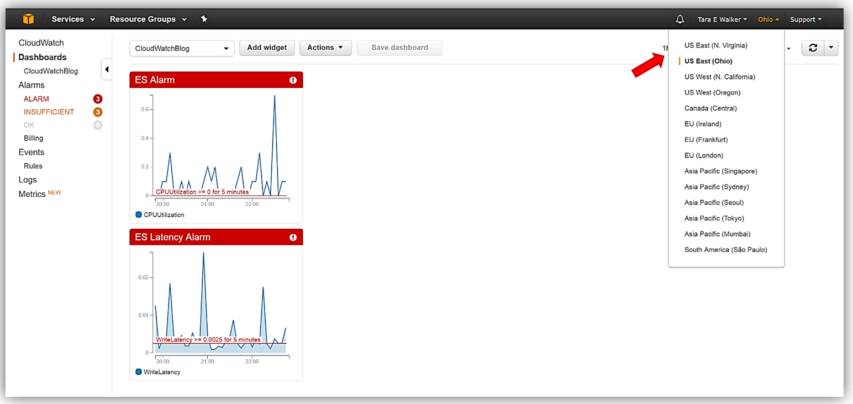Screen dimensions: 853x404
Task: Open the Services menu
Action: pyautogui.click(x=73, y=19)
